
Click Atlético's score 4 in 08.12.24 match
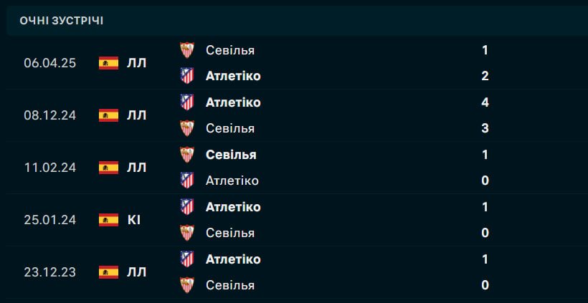(485, 102)
